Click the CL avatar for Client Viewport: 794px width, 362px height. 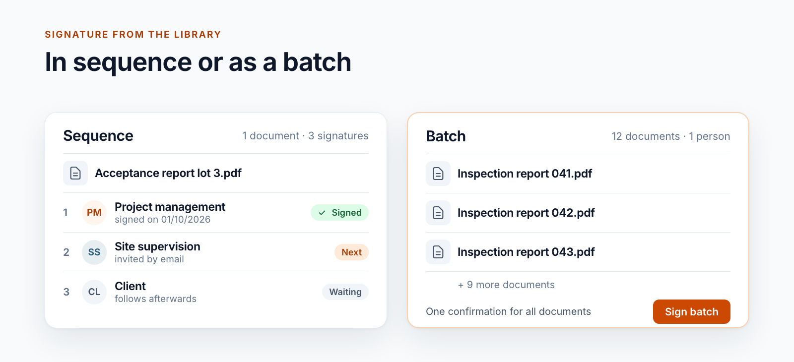[94, 292]
